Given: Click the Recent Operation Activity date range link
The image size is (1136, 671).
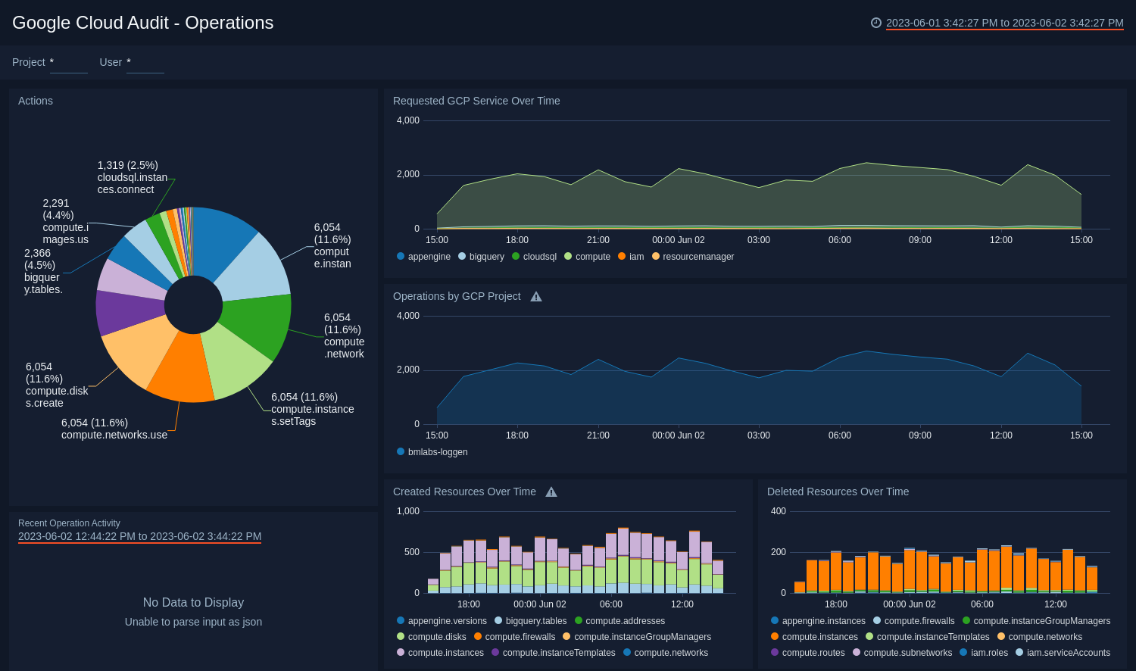Looking at the screenshot, I should tap(139, 536).
